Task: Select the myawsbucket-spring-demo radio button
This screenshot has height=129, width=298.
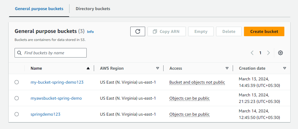Action: 17,98
